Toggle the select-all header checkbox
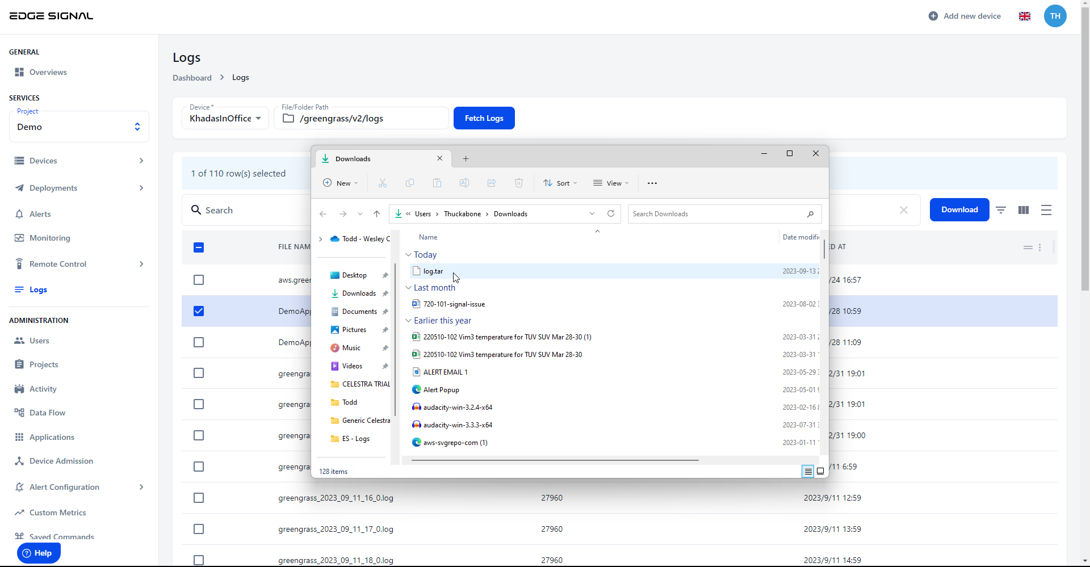The height and width of the screenshot is (567, 1090). pyautogui.click(x=199, y=247)
